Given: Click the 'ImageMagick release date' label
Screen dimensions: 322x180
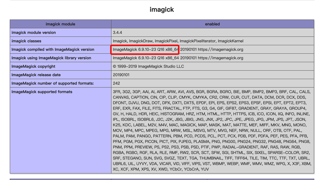Looking at the screenshot, I should [x=36, y=75].
